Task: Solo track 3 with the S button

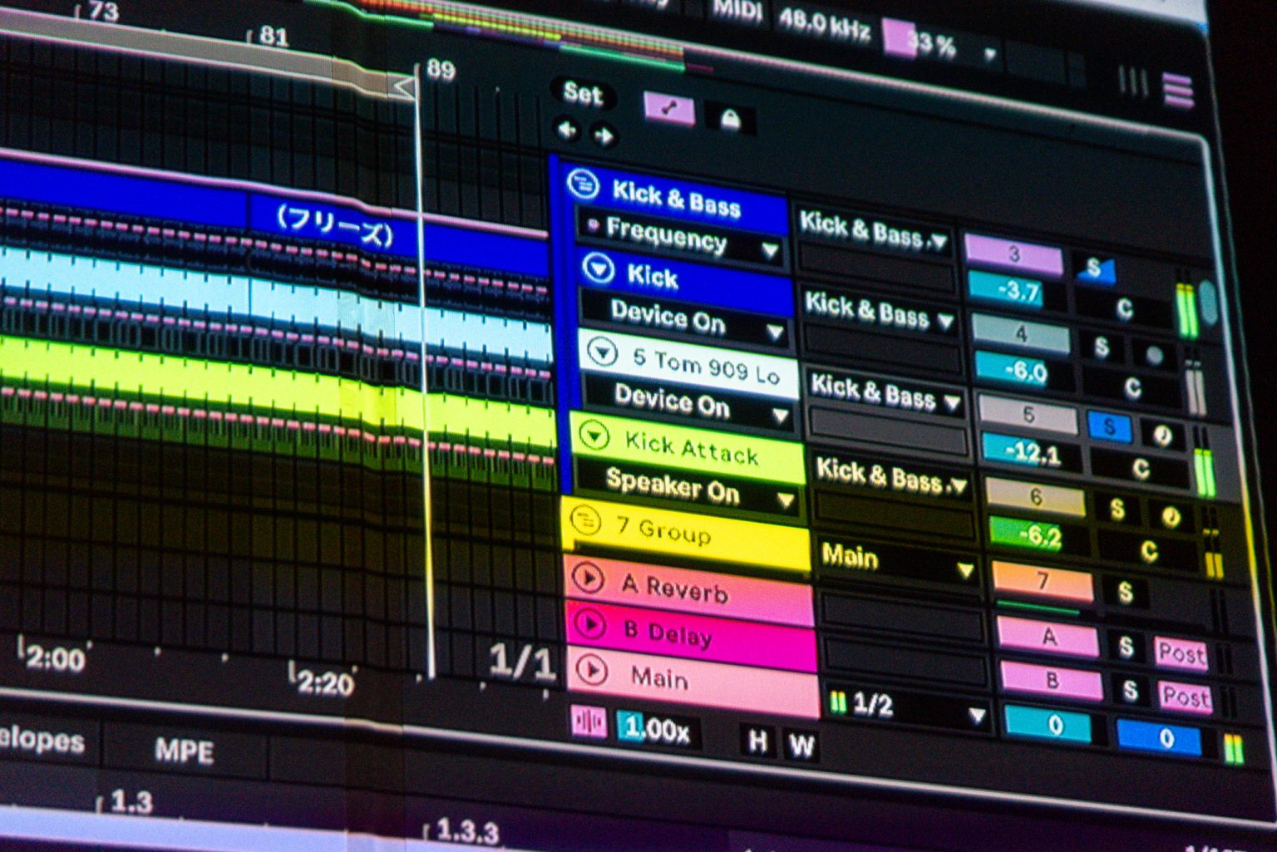Action: click(x=1093, y=268)
